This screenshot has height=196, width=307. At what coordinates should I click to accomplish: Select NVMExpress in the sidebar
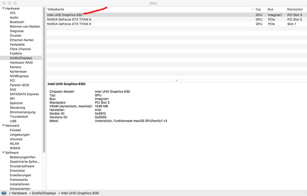click(x=19, y=76)
